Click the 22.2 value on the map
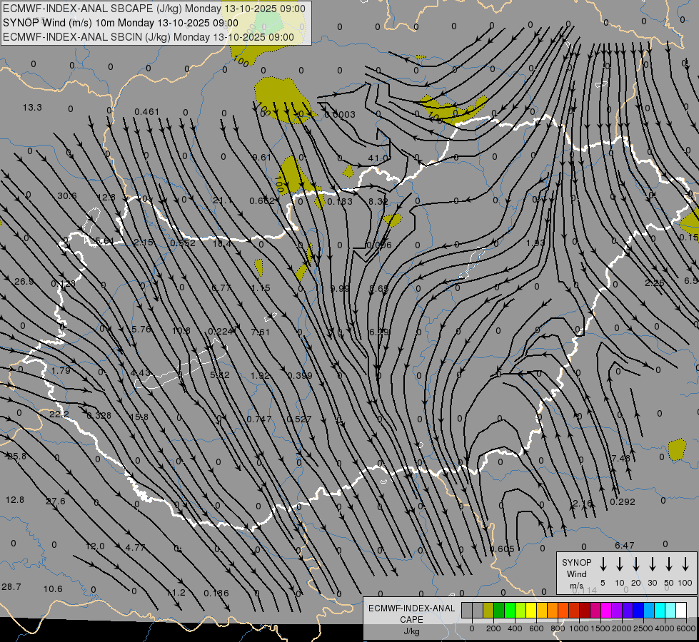The height and width of the screenshot is (642, 699). tap(59, 414)
